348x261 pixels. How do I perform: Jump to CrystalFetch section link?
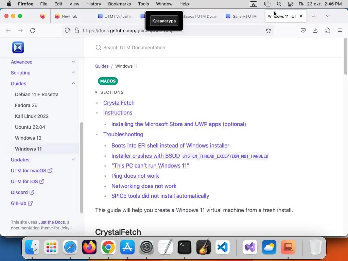(x=119, y=103)
